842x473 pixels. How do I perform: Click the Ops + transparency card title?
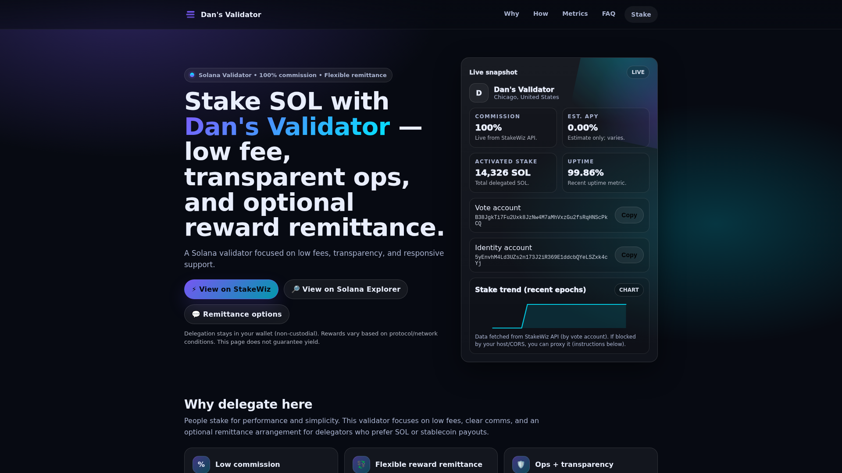pos(574,464)
